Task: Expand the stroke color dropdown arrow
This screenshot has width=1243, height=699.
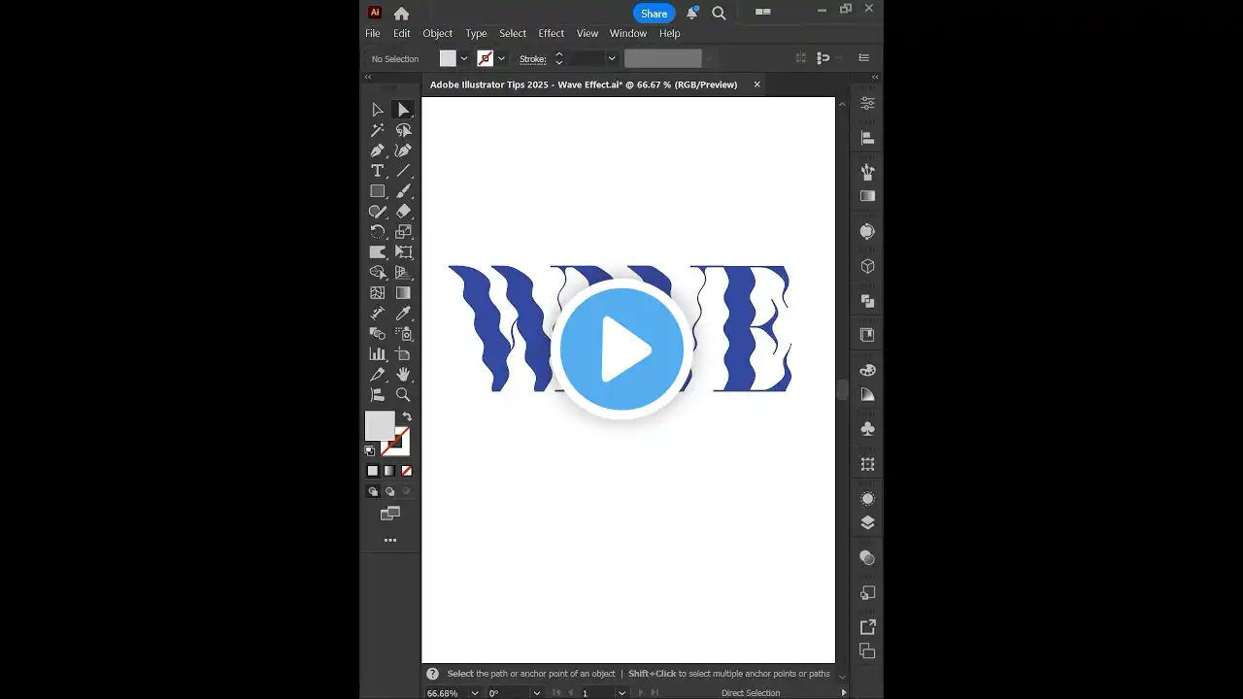Action: (502, 58)
